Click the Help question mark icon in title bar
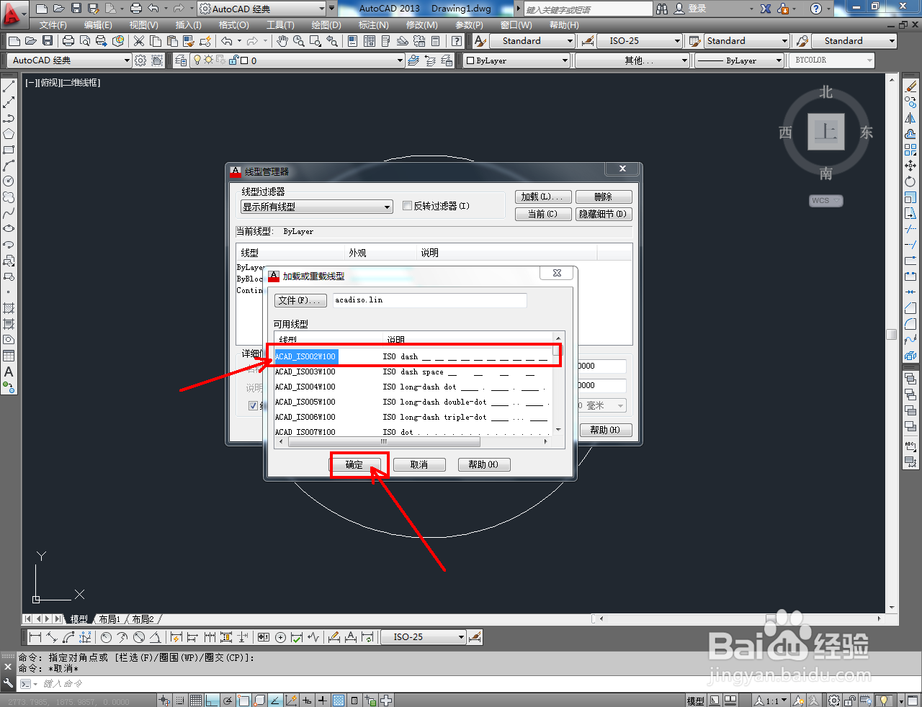 [x=816, y=9]
